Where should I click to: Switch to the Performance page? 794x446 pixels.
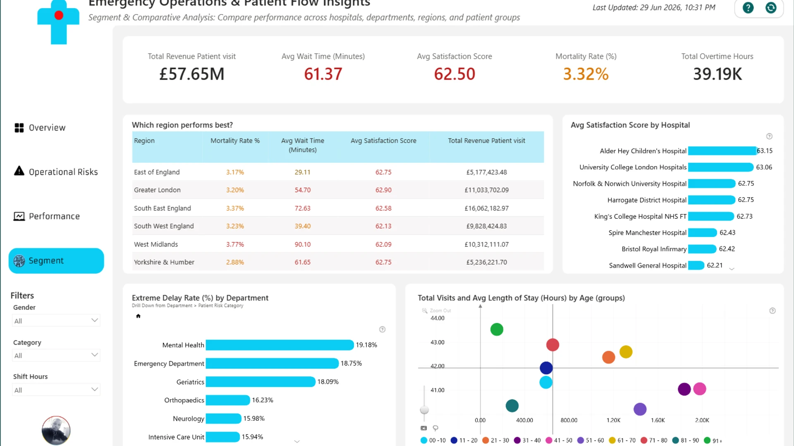point(47,216)
